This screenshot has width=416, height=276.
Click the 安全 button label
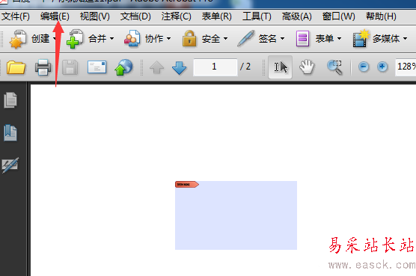click(x=211, y=39)
